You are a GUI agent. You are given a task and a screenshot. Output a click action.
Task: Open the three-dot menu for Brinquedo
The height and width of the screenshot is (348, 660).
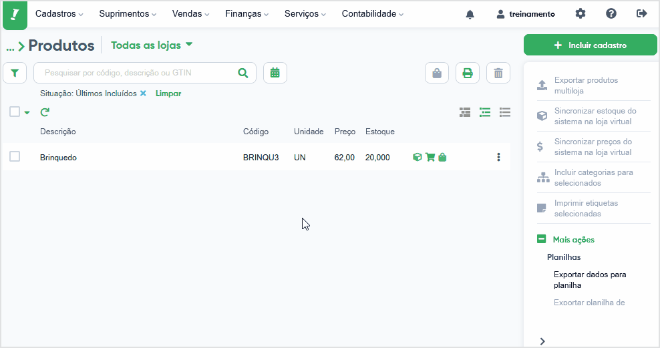[x=498, y=157]
